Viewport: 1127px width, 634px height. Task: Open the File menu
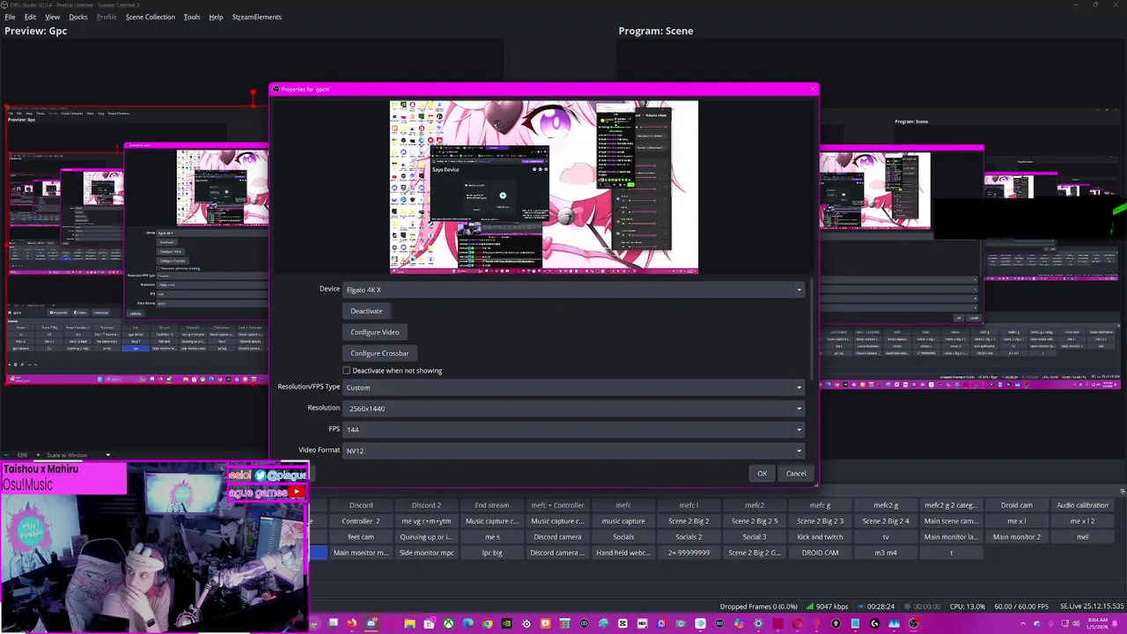tap(10, 17)
